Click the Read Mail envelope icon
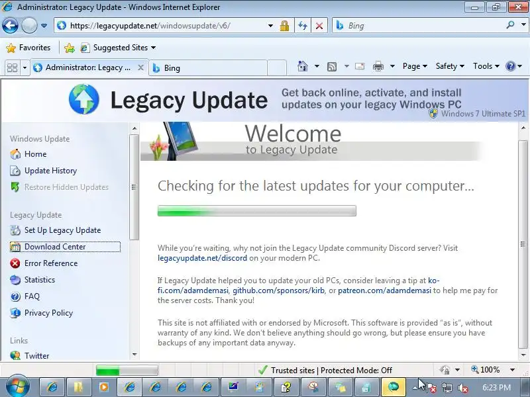 360,66
